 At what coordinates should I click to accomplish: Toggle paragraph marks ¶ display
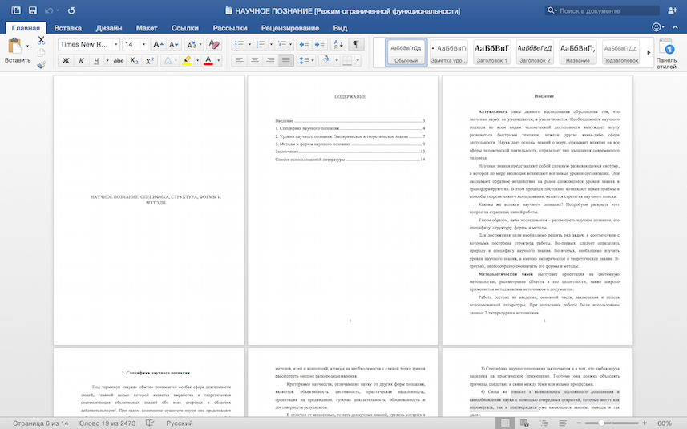tap(356, 44)
